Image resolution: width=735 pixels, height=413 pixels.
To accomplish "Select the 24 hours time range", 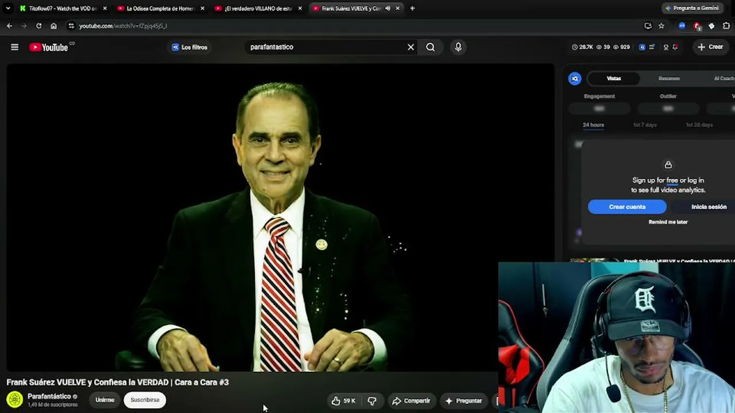I will (x=593, y=125).
